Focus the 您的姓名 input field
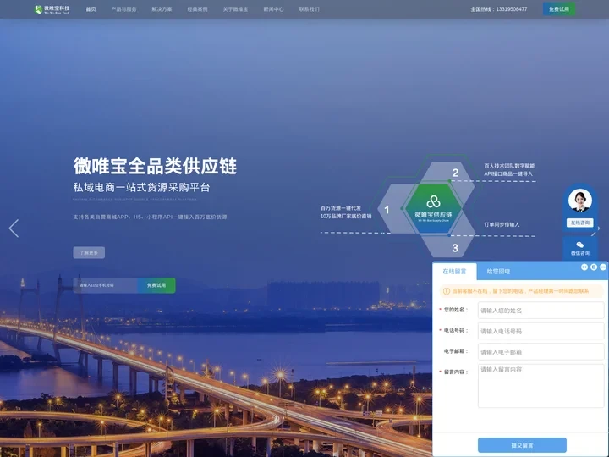Image resolution: width=609 pixels, height=457 pixels. (x=540, y=311)
